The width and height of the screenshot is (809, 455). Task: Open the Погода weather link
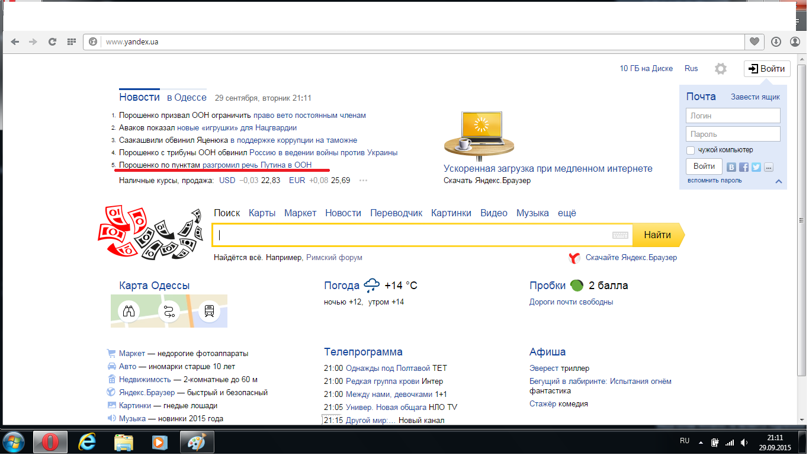342,286
